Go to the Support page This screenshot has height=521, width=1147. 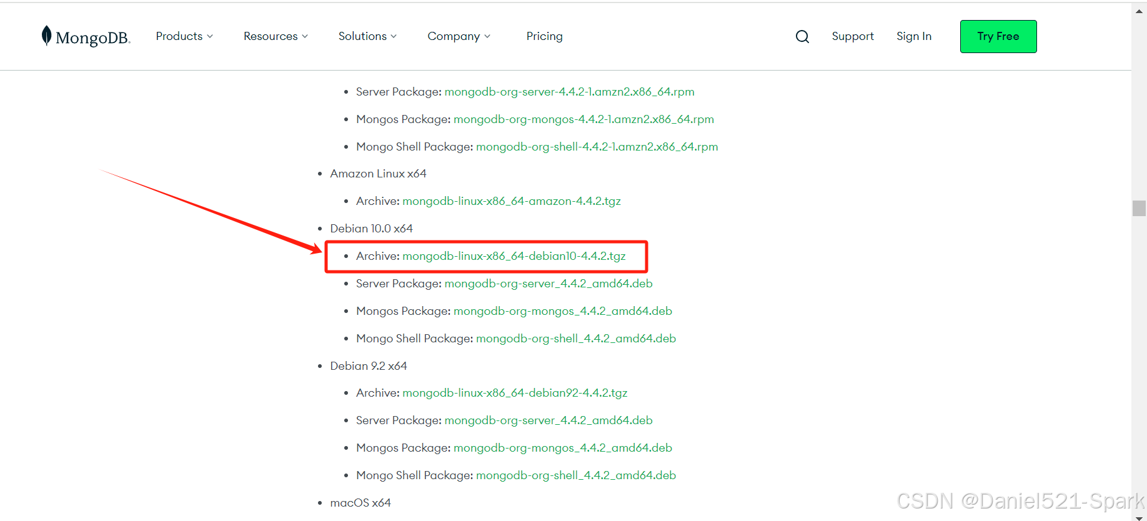(x=853, y=36)
